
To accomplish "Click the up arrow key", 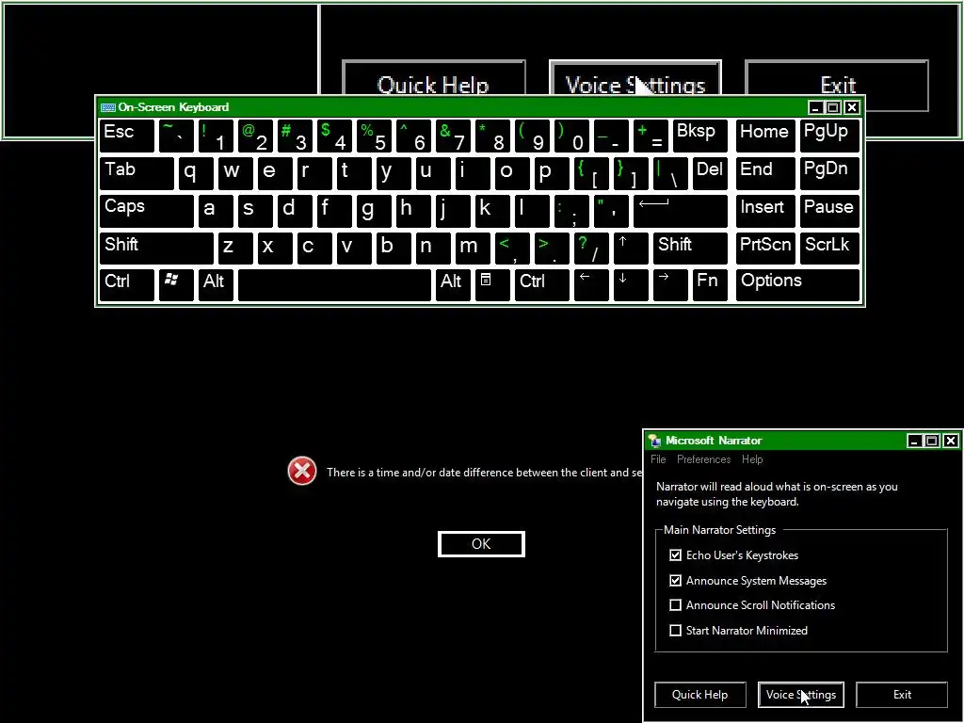I will [x=631, y=249].
